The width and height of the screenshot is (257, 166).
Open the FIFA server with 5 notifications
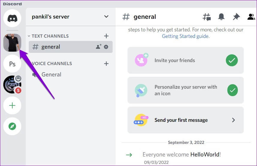click(12, 84)
